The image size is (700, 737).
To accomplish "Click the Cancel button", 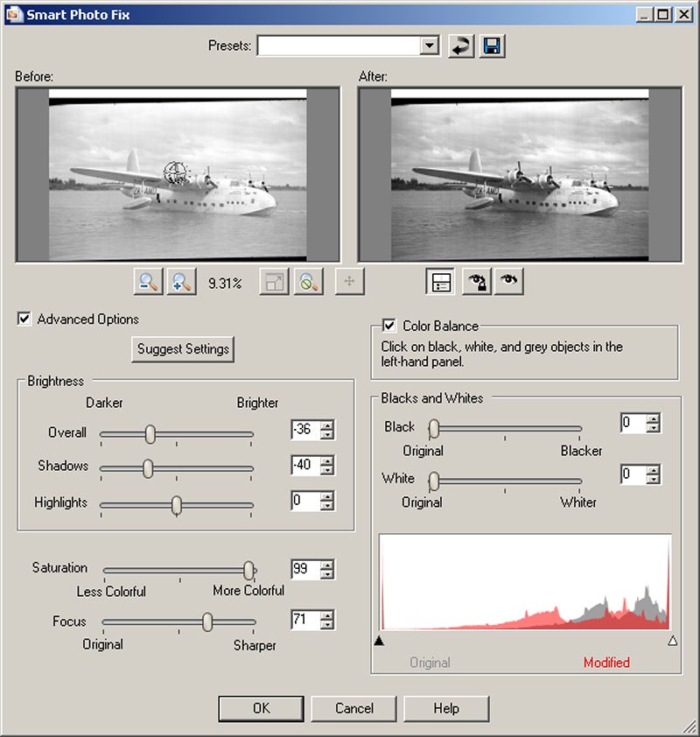I will point(353,708).
